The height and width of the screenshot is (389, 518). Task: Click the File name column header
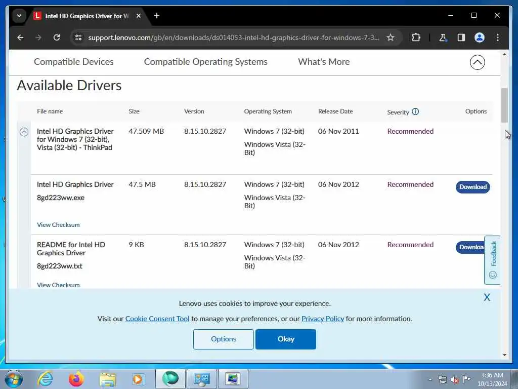(50, 111)
